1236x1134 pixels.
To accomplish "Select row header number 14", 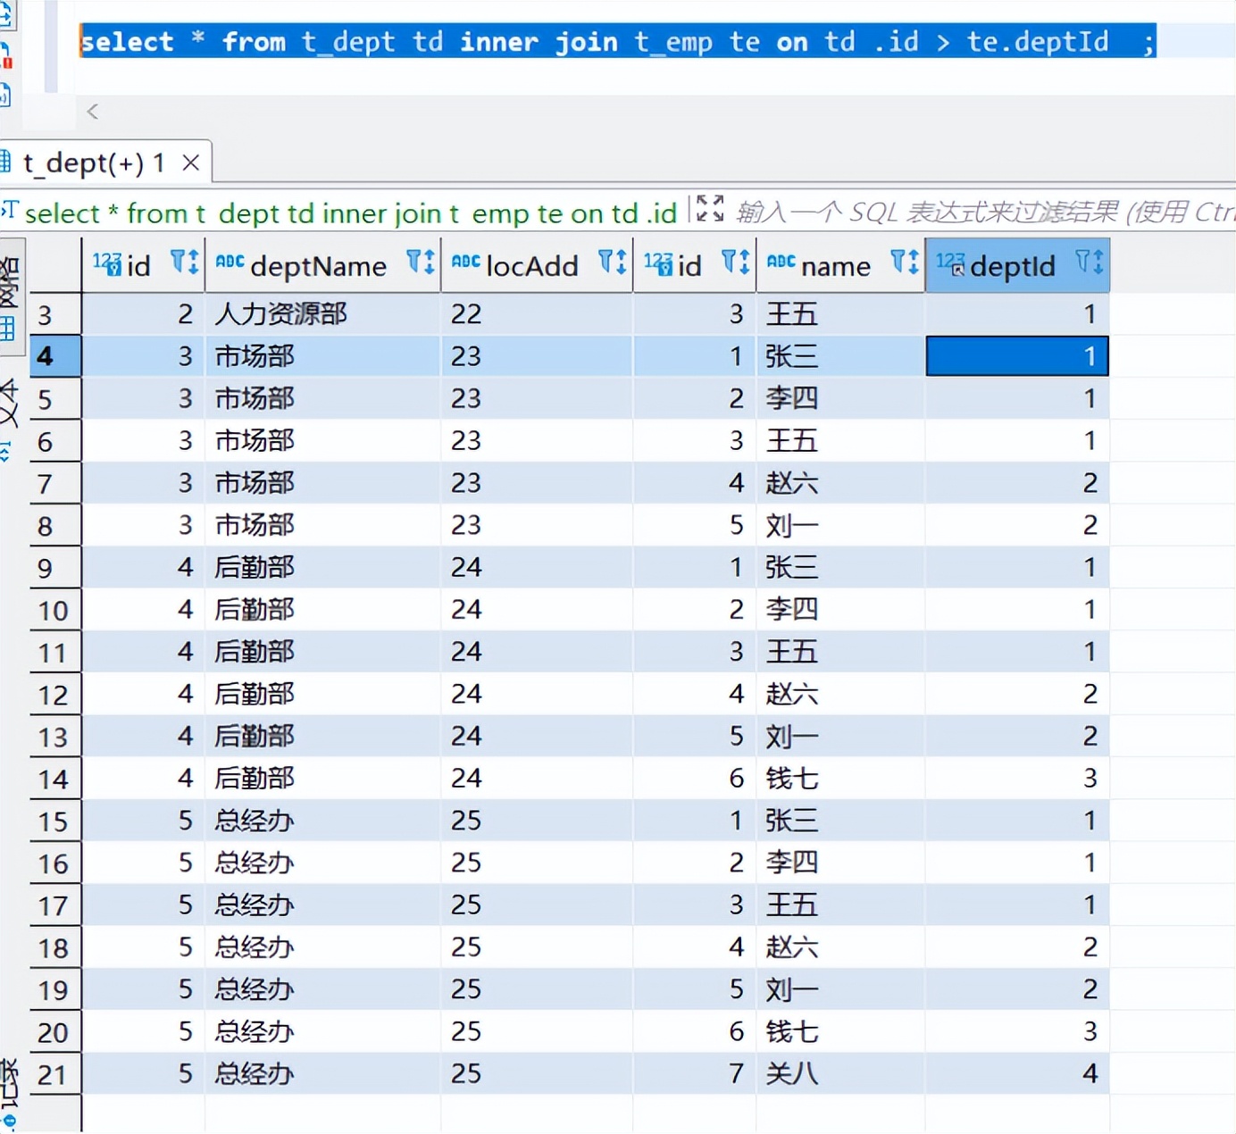I will tap(55, 779).
